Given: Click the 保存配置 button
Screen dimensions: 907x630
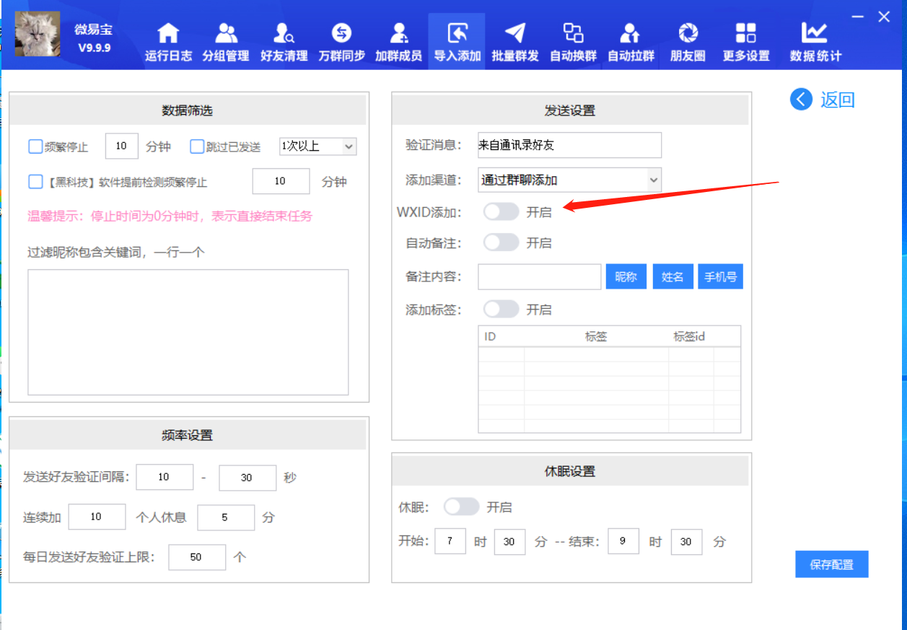Looking at the screenshot, I should tap(831, 564).
